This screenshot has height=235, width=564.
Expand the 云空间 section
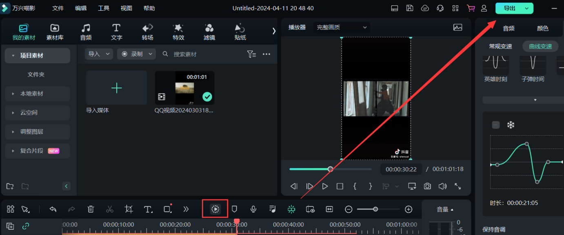13,112
